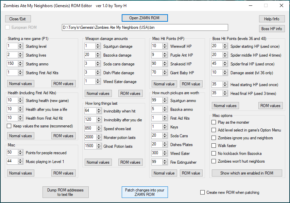The width and height of the screenshot is (290, 203).
Task: Click inside the Starting ammo value field
Action: 12,64
